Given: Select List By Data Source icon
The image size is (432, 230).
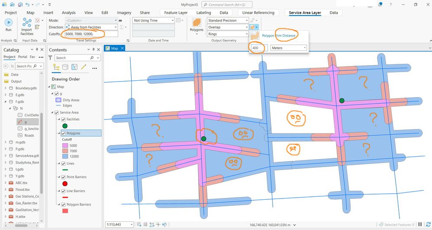Looking at the screenshot, I should [x=65, y=67].
